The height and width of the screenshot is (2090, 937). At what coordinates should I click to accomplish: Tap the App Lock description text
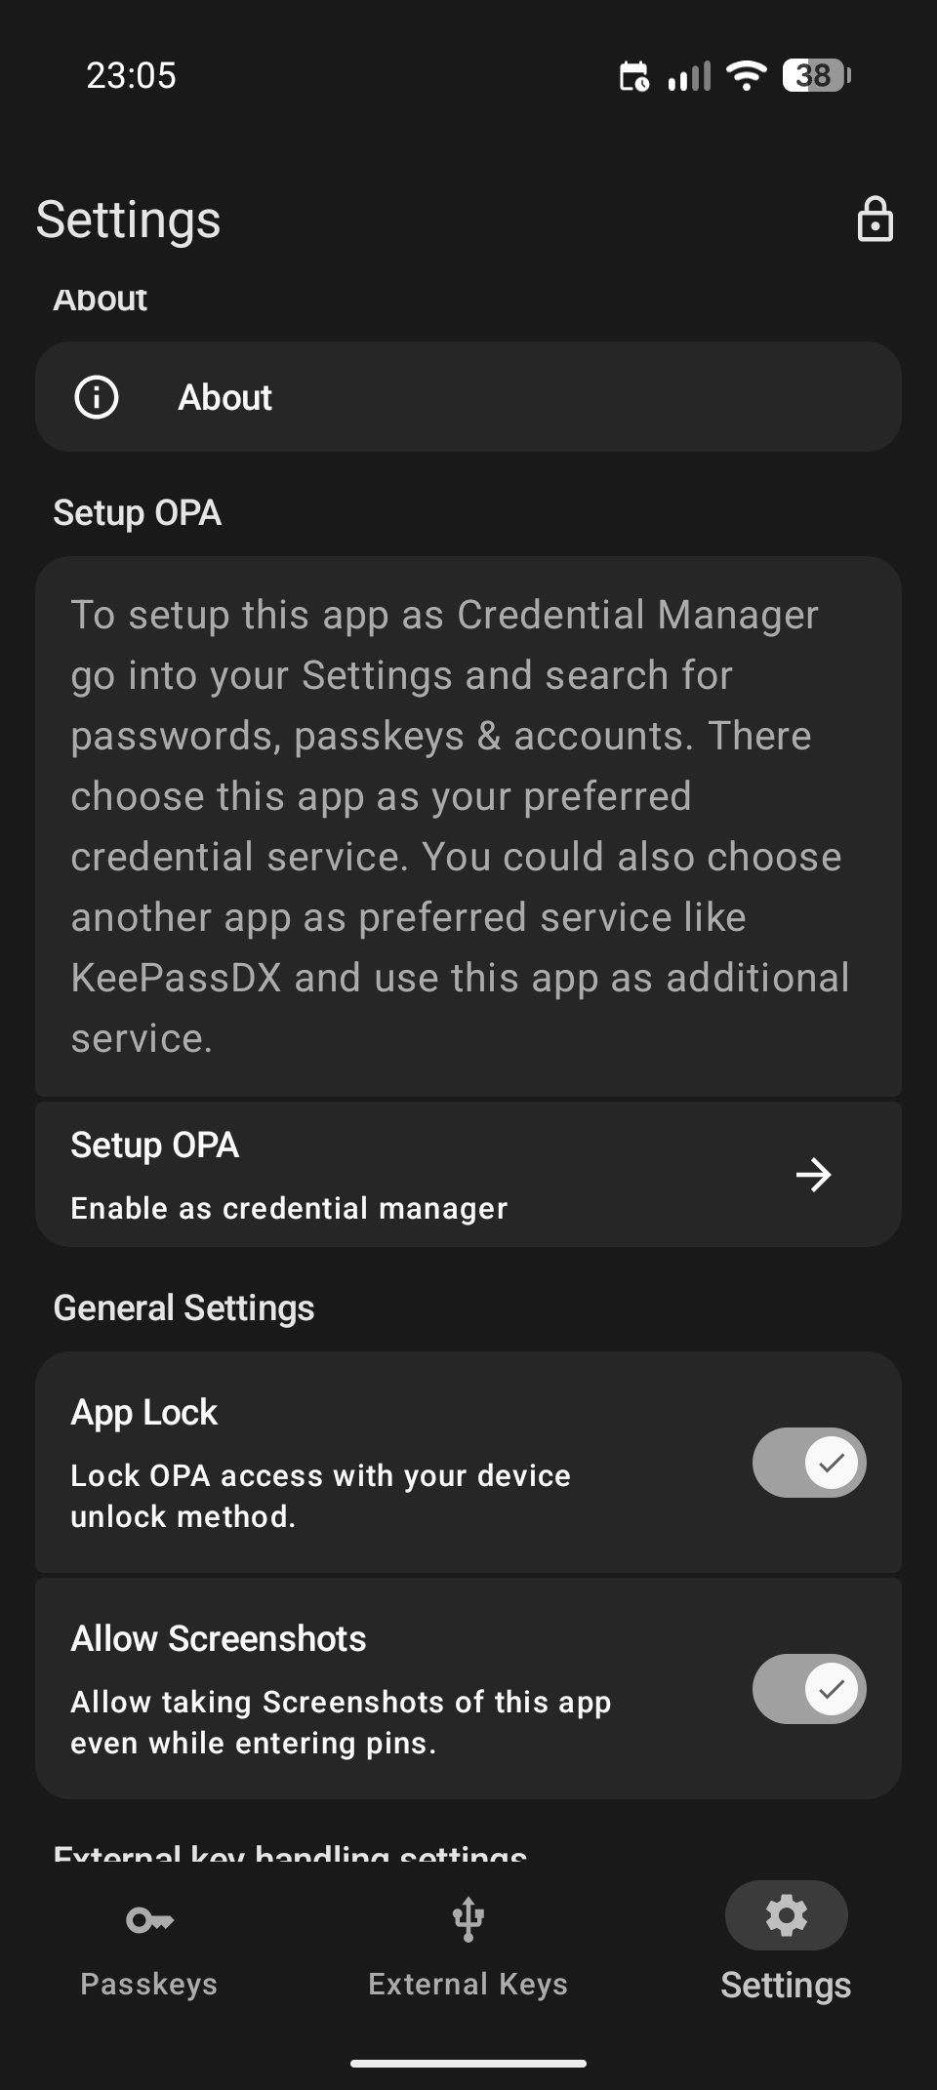tap(320, 1496)
